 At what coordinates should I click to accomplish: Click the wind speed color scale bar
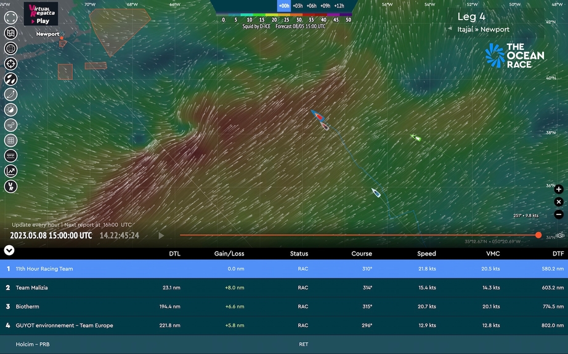pos(284,15)
